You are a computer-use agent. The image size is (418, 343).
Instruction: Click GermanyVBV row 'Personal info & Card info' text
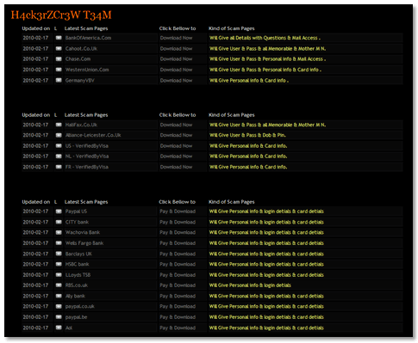[x=258, y=80]
